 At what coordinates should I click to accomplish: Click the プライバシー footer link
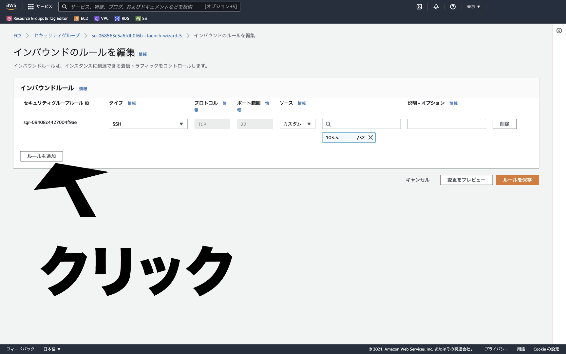(497, 349)
